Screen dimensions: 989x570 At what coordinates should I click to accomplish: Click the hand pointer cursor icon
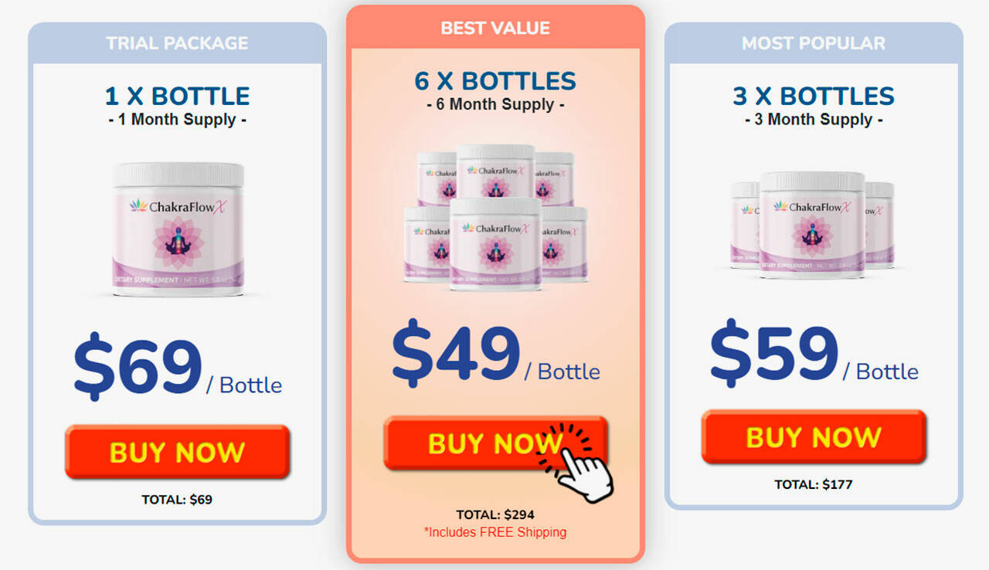[580, 461]
